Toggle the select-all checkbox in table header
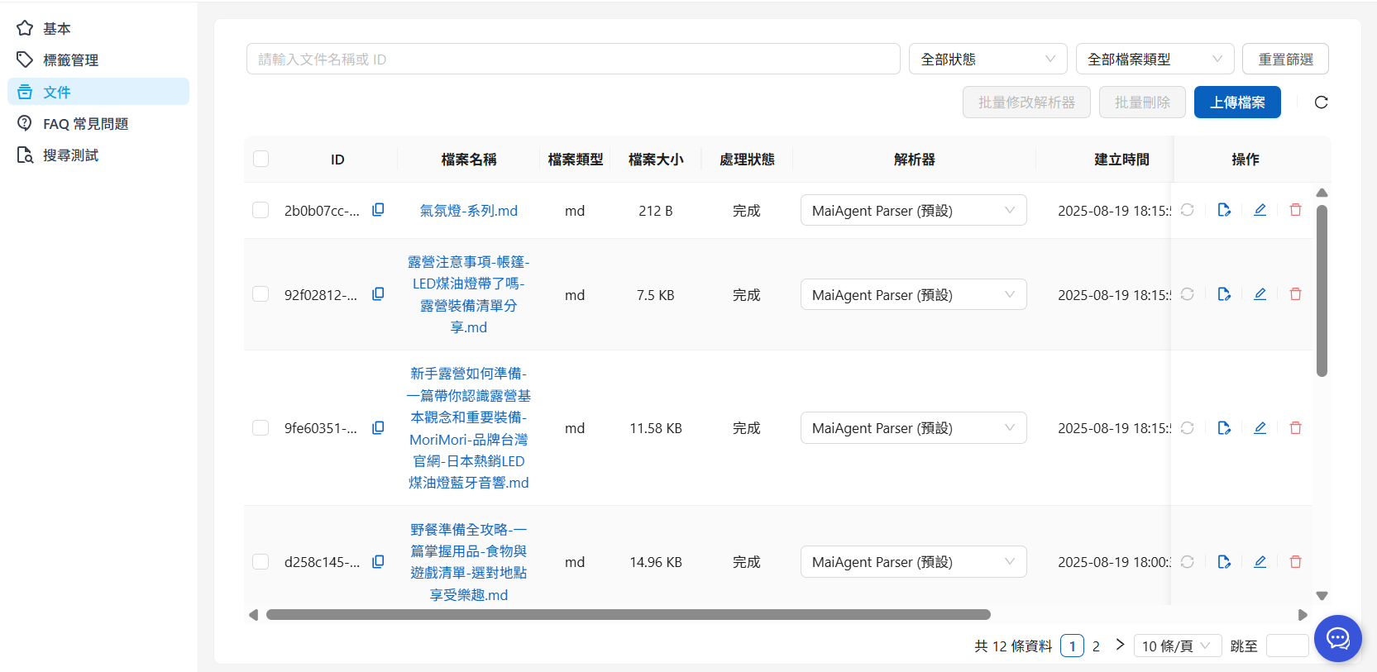Viewport: 1377px width, 672px height. pos(261,159)
